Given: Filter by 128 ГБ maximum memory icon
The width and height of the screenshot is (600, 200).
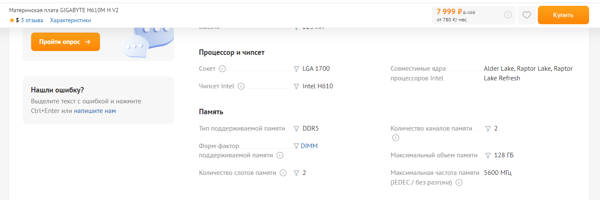Looking at the screenshot, I should coord(488,155).
